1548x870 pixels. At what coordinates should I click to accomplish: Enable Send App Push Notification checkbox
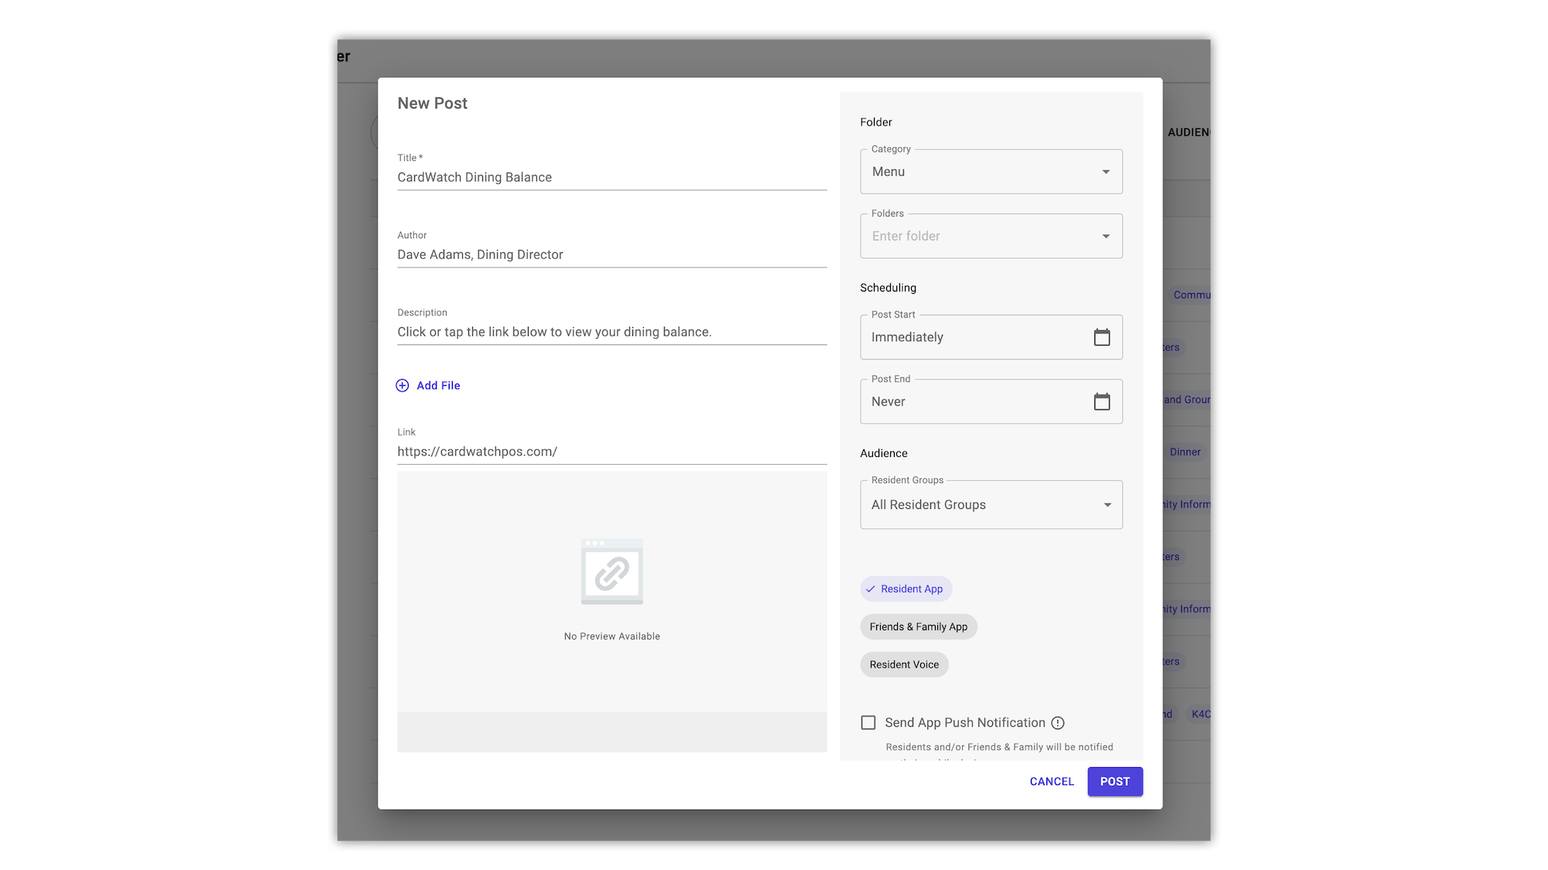pyautogui.click(x=868, y=722)
